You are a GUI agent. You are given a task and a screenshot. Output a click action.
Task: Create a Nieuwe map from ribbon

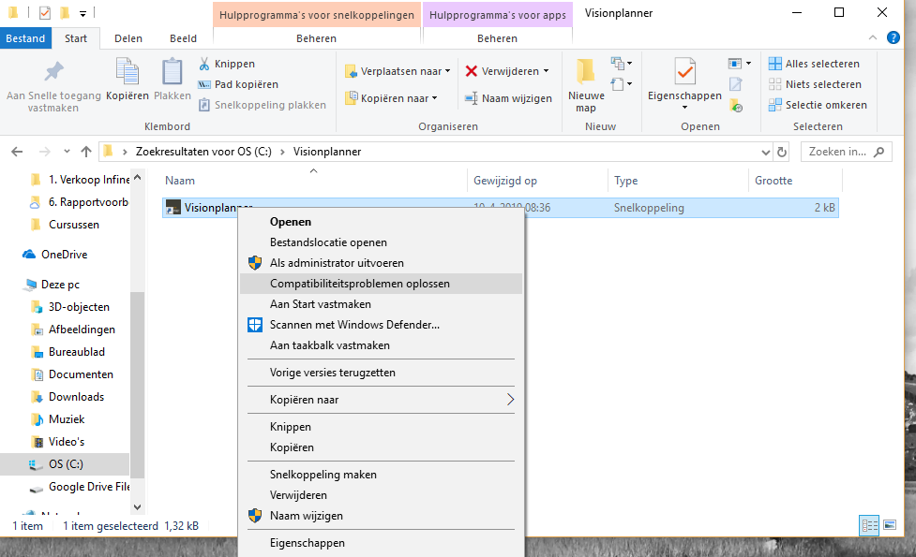tap(586, 86)
